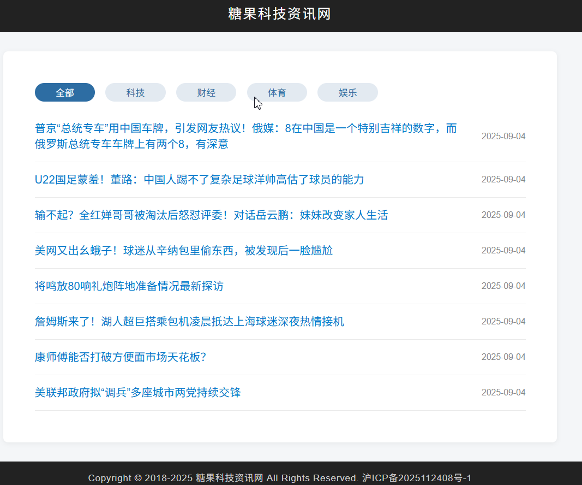View the 詹姆斯来了 Lakers story

pyautogui.click(x=189, y=322)
